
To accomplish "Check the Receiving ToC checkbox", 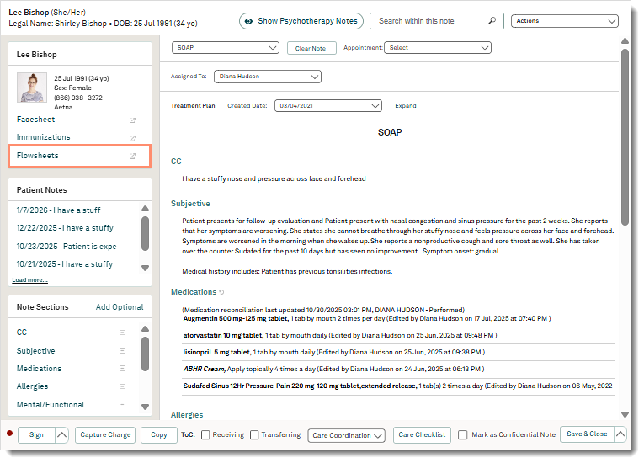I will tap(205, 434).
